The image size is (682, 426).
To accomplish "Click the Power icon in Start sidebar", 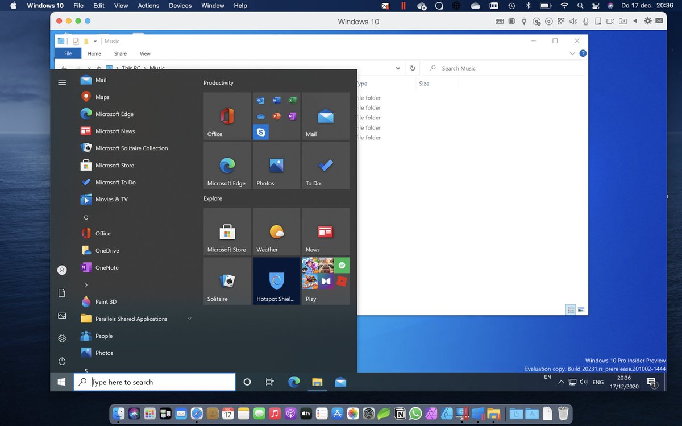I will (x=62, y=361).
